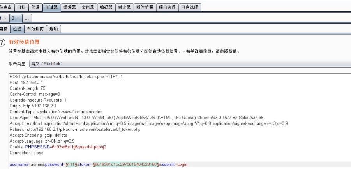
Task: Open the 代理 proxy tab
Action: [35, 7]
